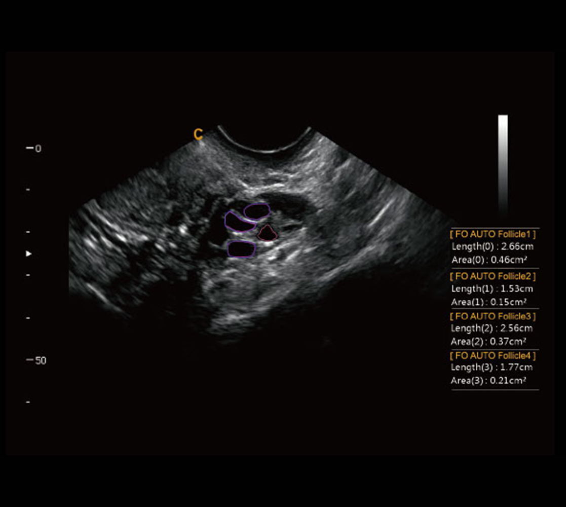Click the Length(1) 1.53cm measurement
This screenshot has height=507, width=566.
492,289
